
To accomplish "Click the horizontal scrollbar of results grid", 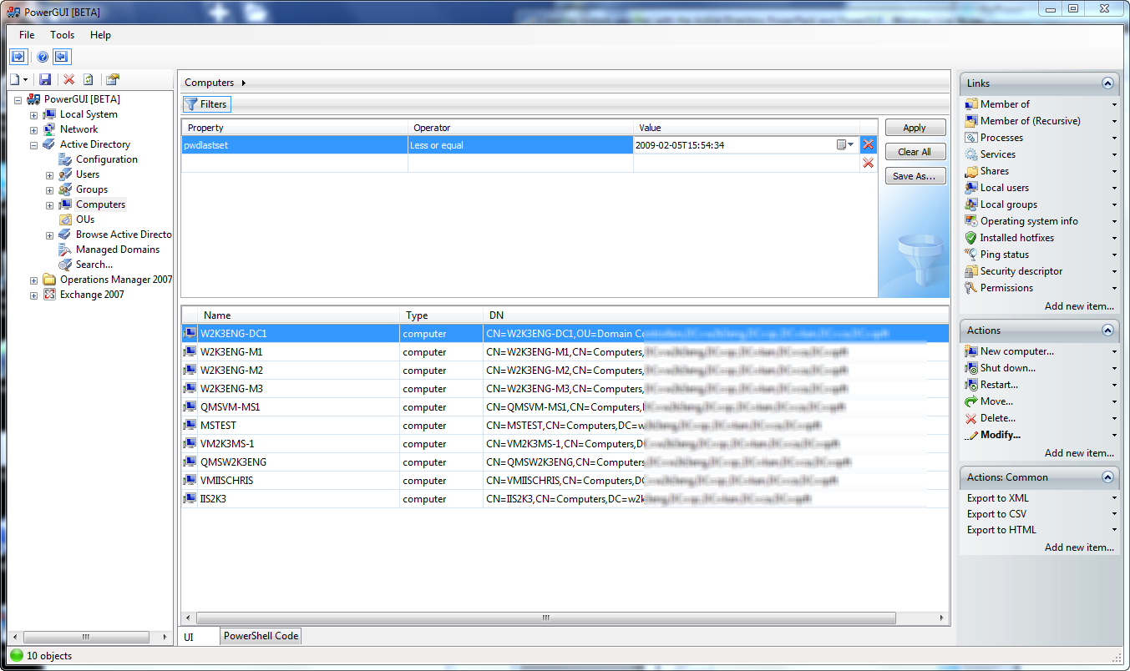I will 546,618.
